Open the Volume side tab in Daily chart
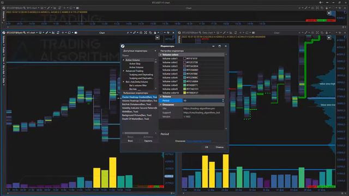Viewport: 349px width, 196px height. click(179, 39)
